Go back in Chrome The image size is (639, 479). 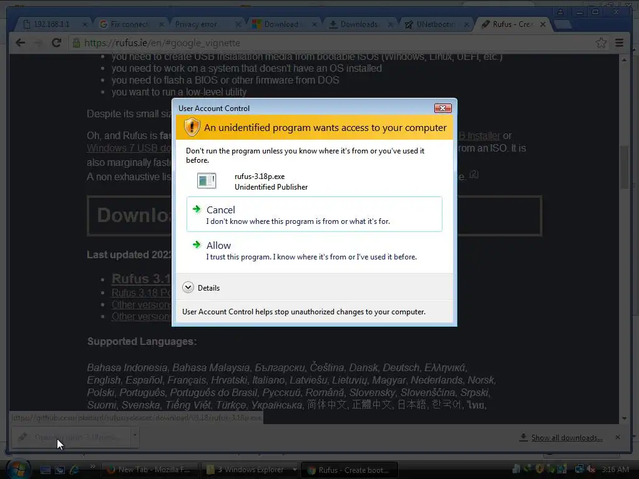(20, 43)
